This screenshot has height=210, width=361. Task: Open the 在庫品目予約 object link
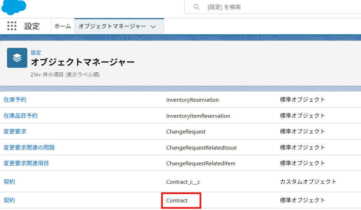tap(21, 116)
